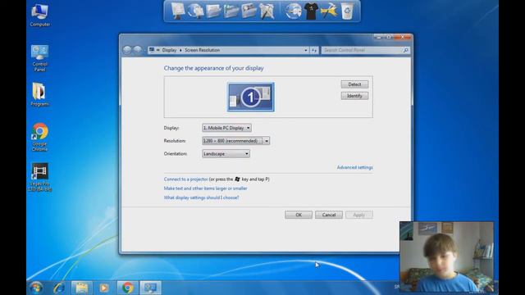This screenshot has width=525, height=295.
Task: Click Make text and other items larger link
Action: click(x=205, y=188)
